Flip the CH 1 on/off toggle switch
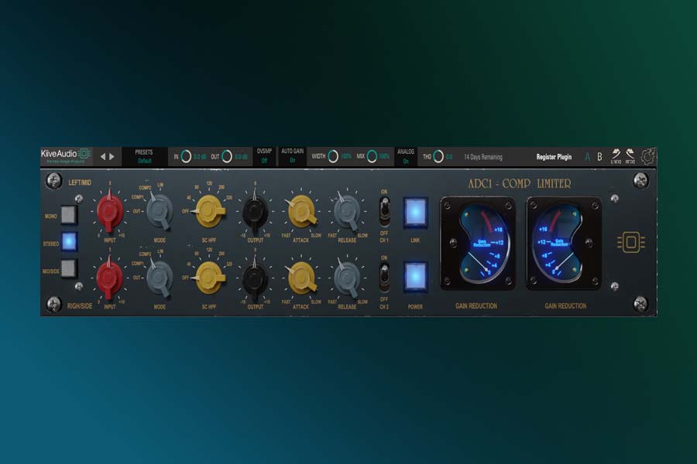The width and height of the screenshot is (697, 464). (x=384, y=212)
